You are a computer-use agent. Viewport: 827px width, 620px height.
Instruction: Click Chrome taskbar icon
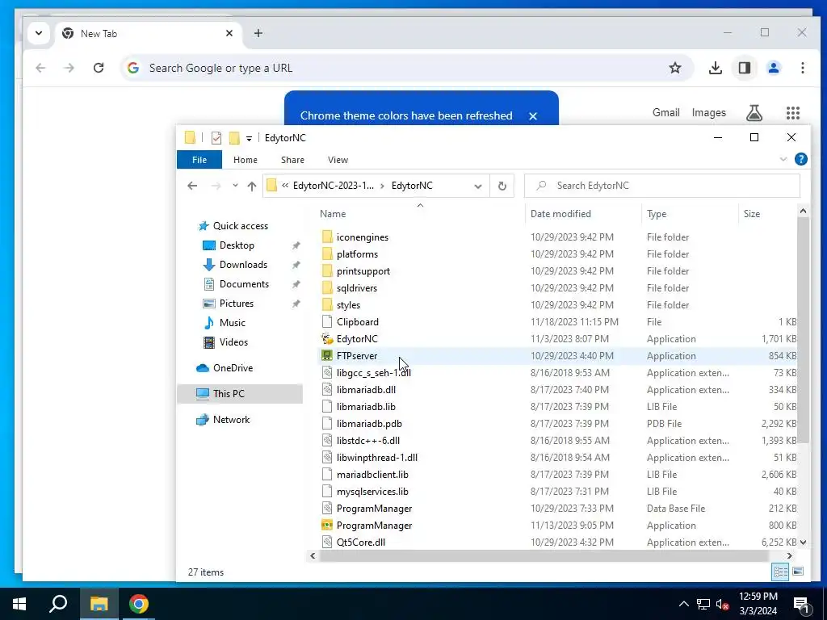click(x=139, y=604)
